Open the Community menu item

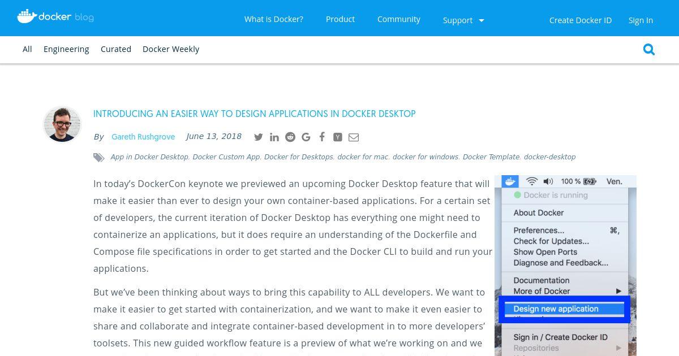399,19
